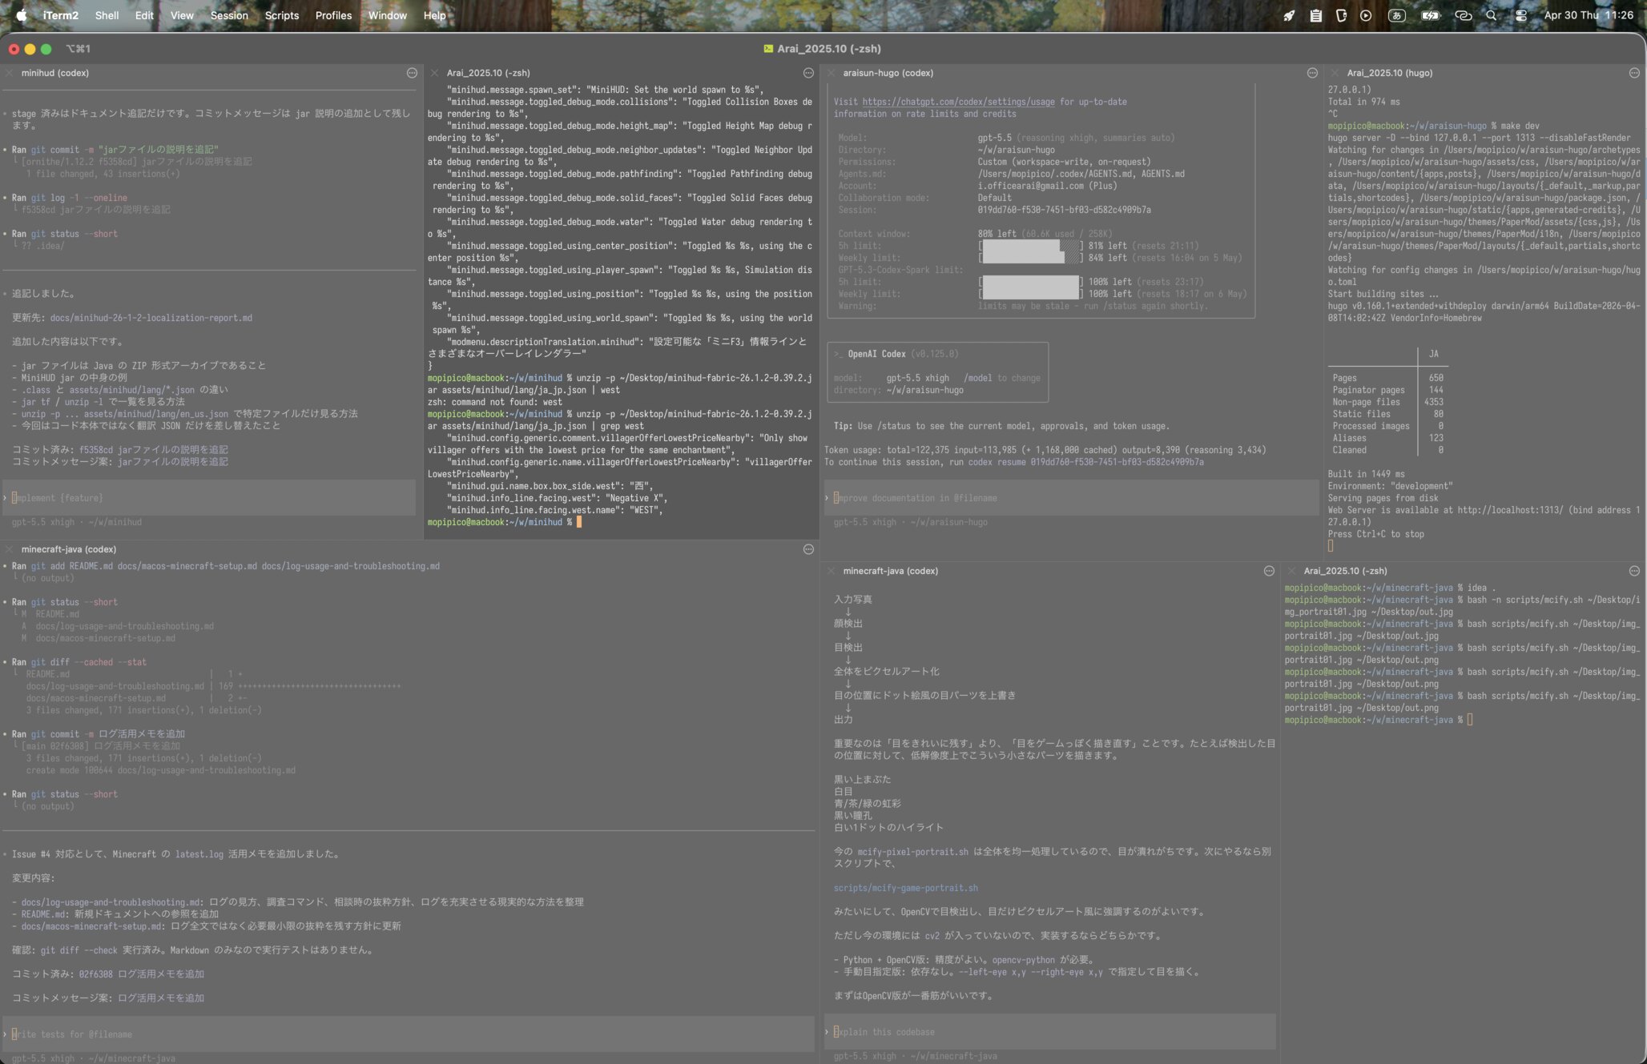
Task: Open menu icon of middle minecraft-java (codex) pane
Action: point(1269,571)
